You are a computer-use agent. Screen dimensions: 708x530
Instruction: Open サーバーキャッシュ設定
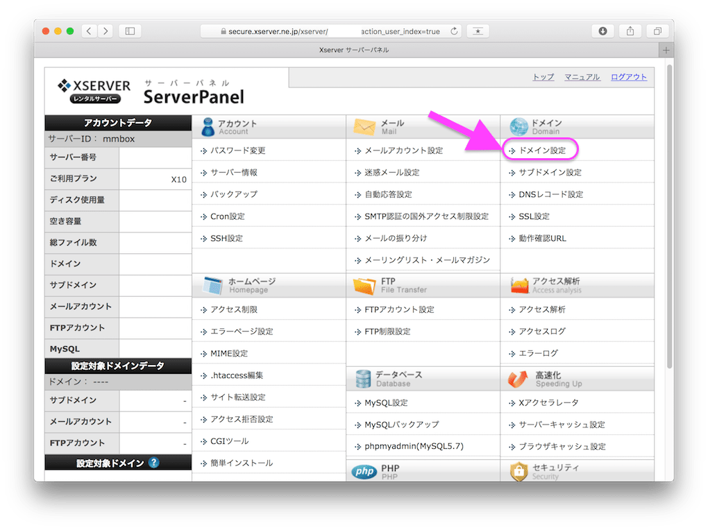pyautogui.click(x=562, y=425)
